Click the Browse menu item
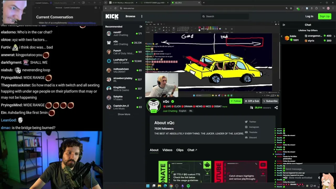The height and width of the screenshot is (189, 336). click(130, 16)
